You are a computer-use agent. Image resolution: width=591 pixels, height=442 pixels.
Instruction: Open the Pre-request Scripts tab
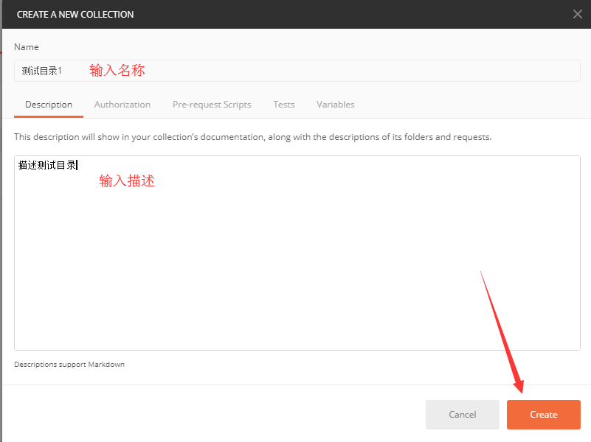tap(212, 105)
